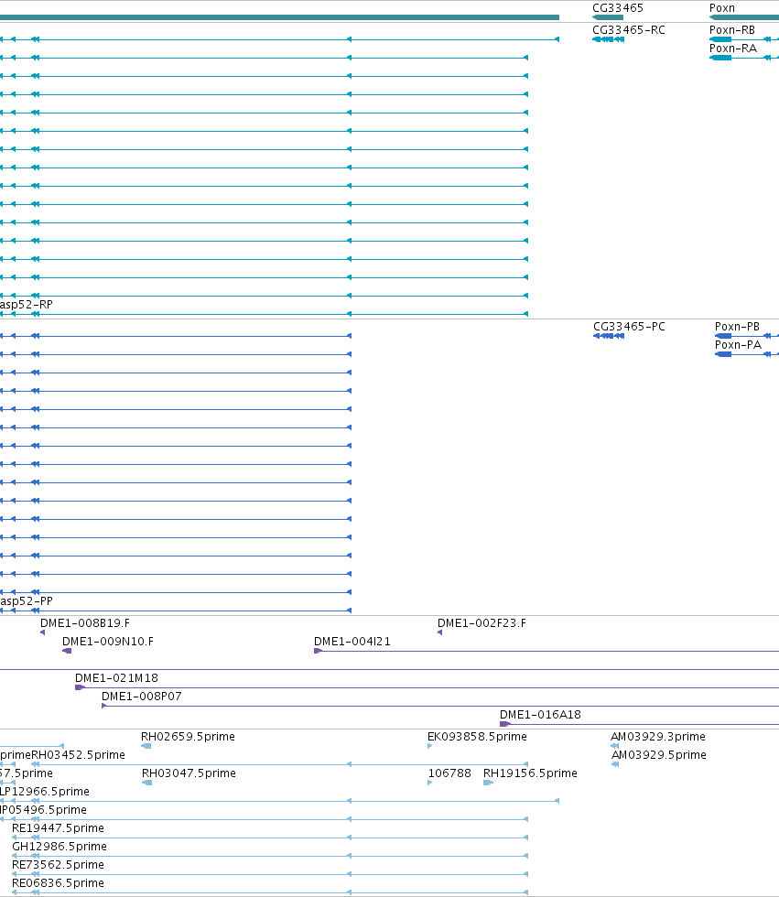This screenshot has width=779, height=897.
Task: Click the RE19447.5prime EST label
Action: 58,827
